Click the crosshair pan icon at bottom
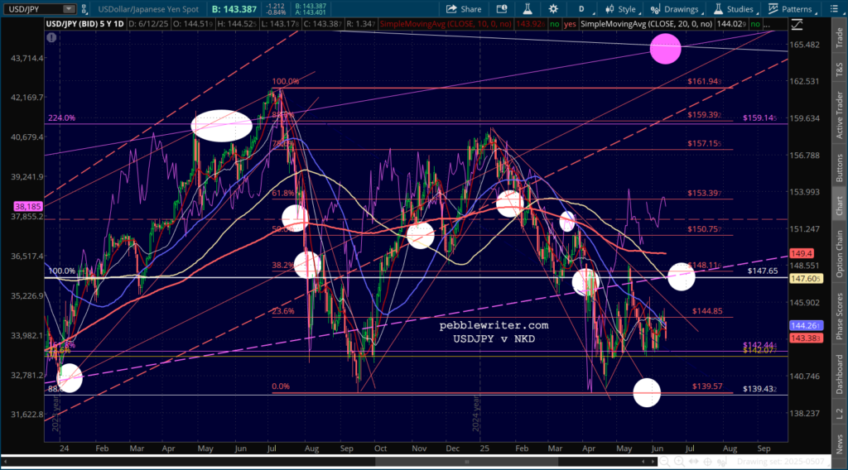 707,462
